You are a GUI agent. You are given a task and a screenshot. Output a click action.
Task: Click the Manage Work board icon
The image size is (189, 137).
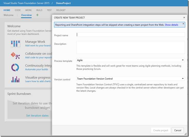pos(15,44)
